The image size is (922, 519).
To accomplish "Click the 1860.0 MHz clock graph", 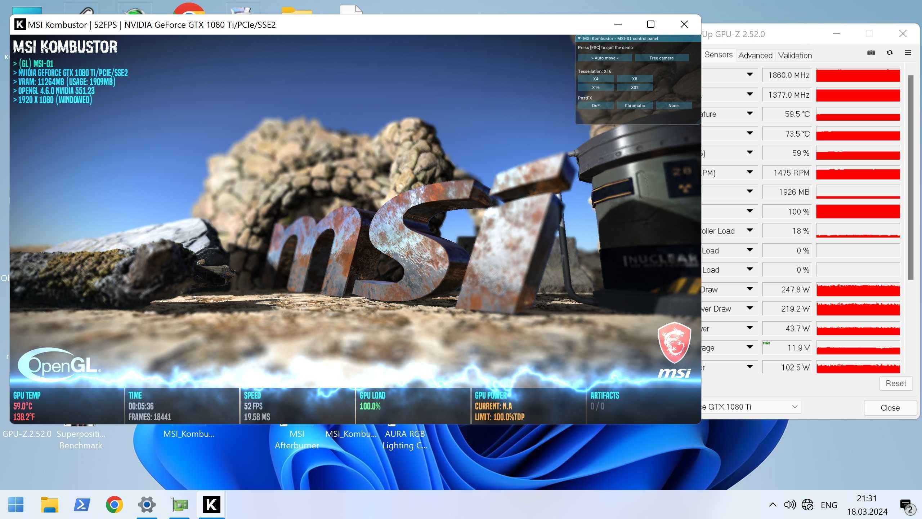I will coord(858,75).
